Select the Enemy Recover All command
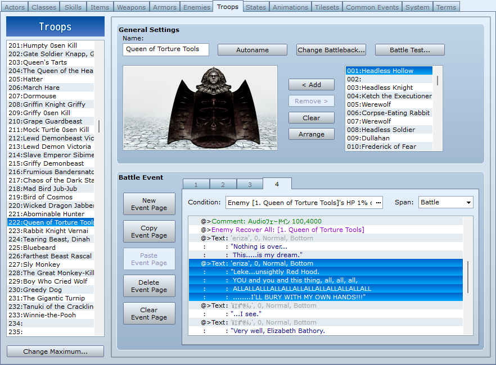The width and height of the screenshot is (496, 365). click(x=326, y=230)
